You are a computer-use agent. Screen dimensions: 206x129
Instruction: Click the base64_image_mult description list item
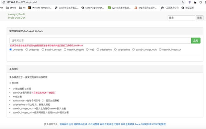(39, 108)
